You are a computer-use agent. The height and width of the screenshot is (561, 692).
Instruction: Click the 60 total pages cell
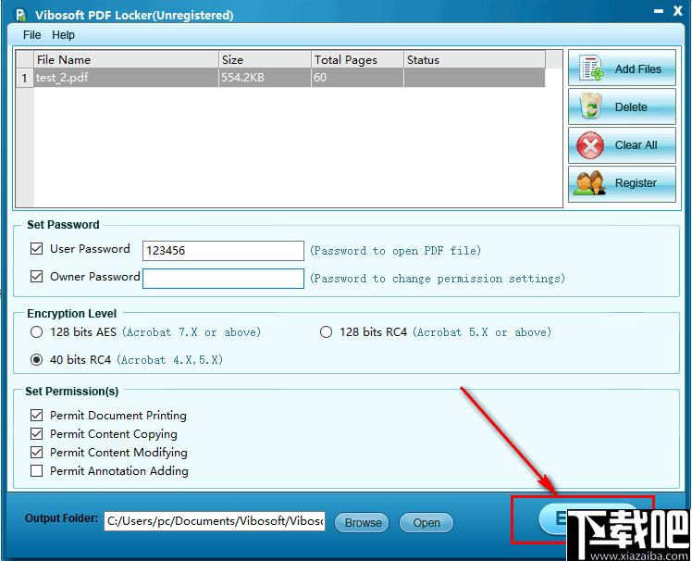coord(357,78)
